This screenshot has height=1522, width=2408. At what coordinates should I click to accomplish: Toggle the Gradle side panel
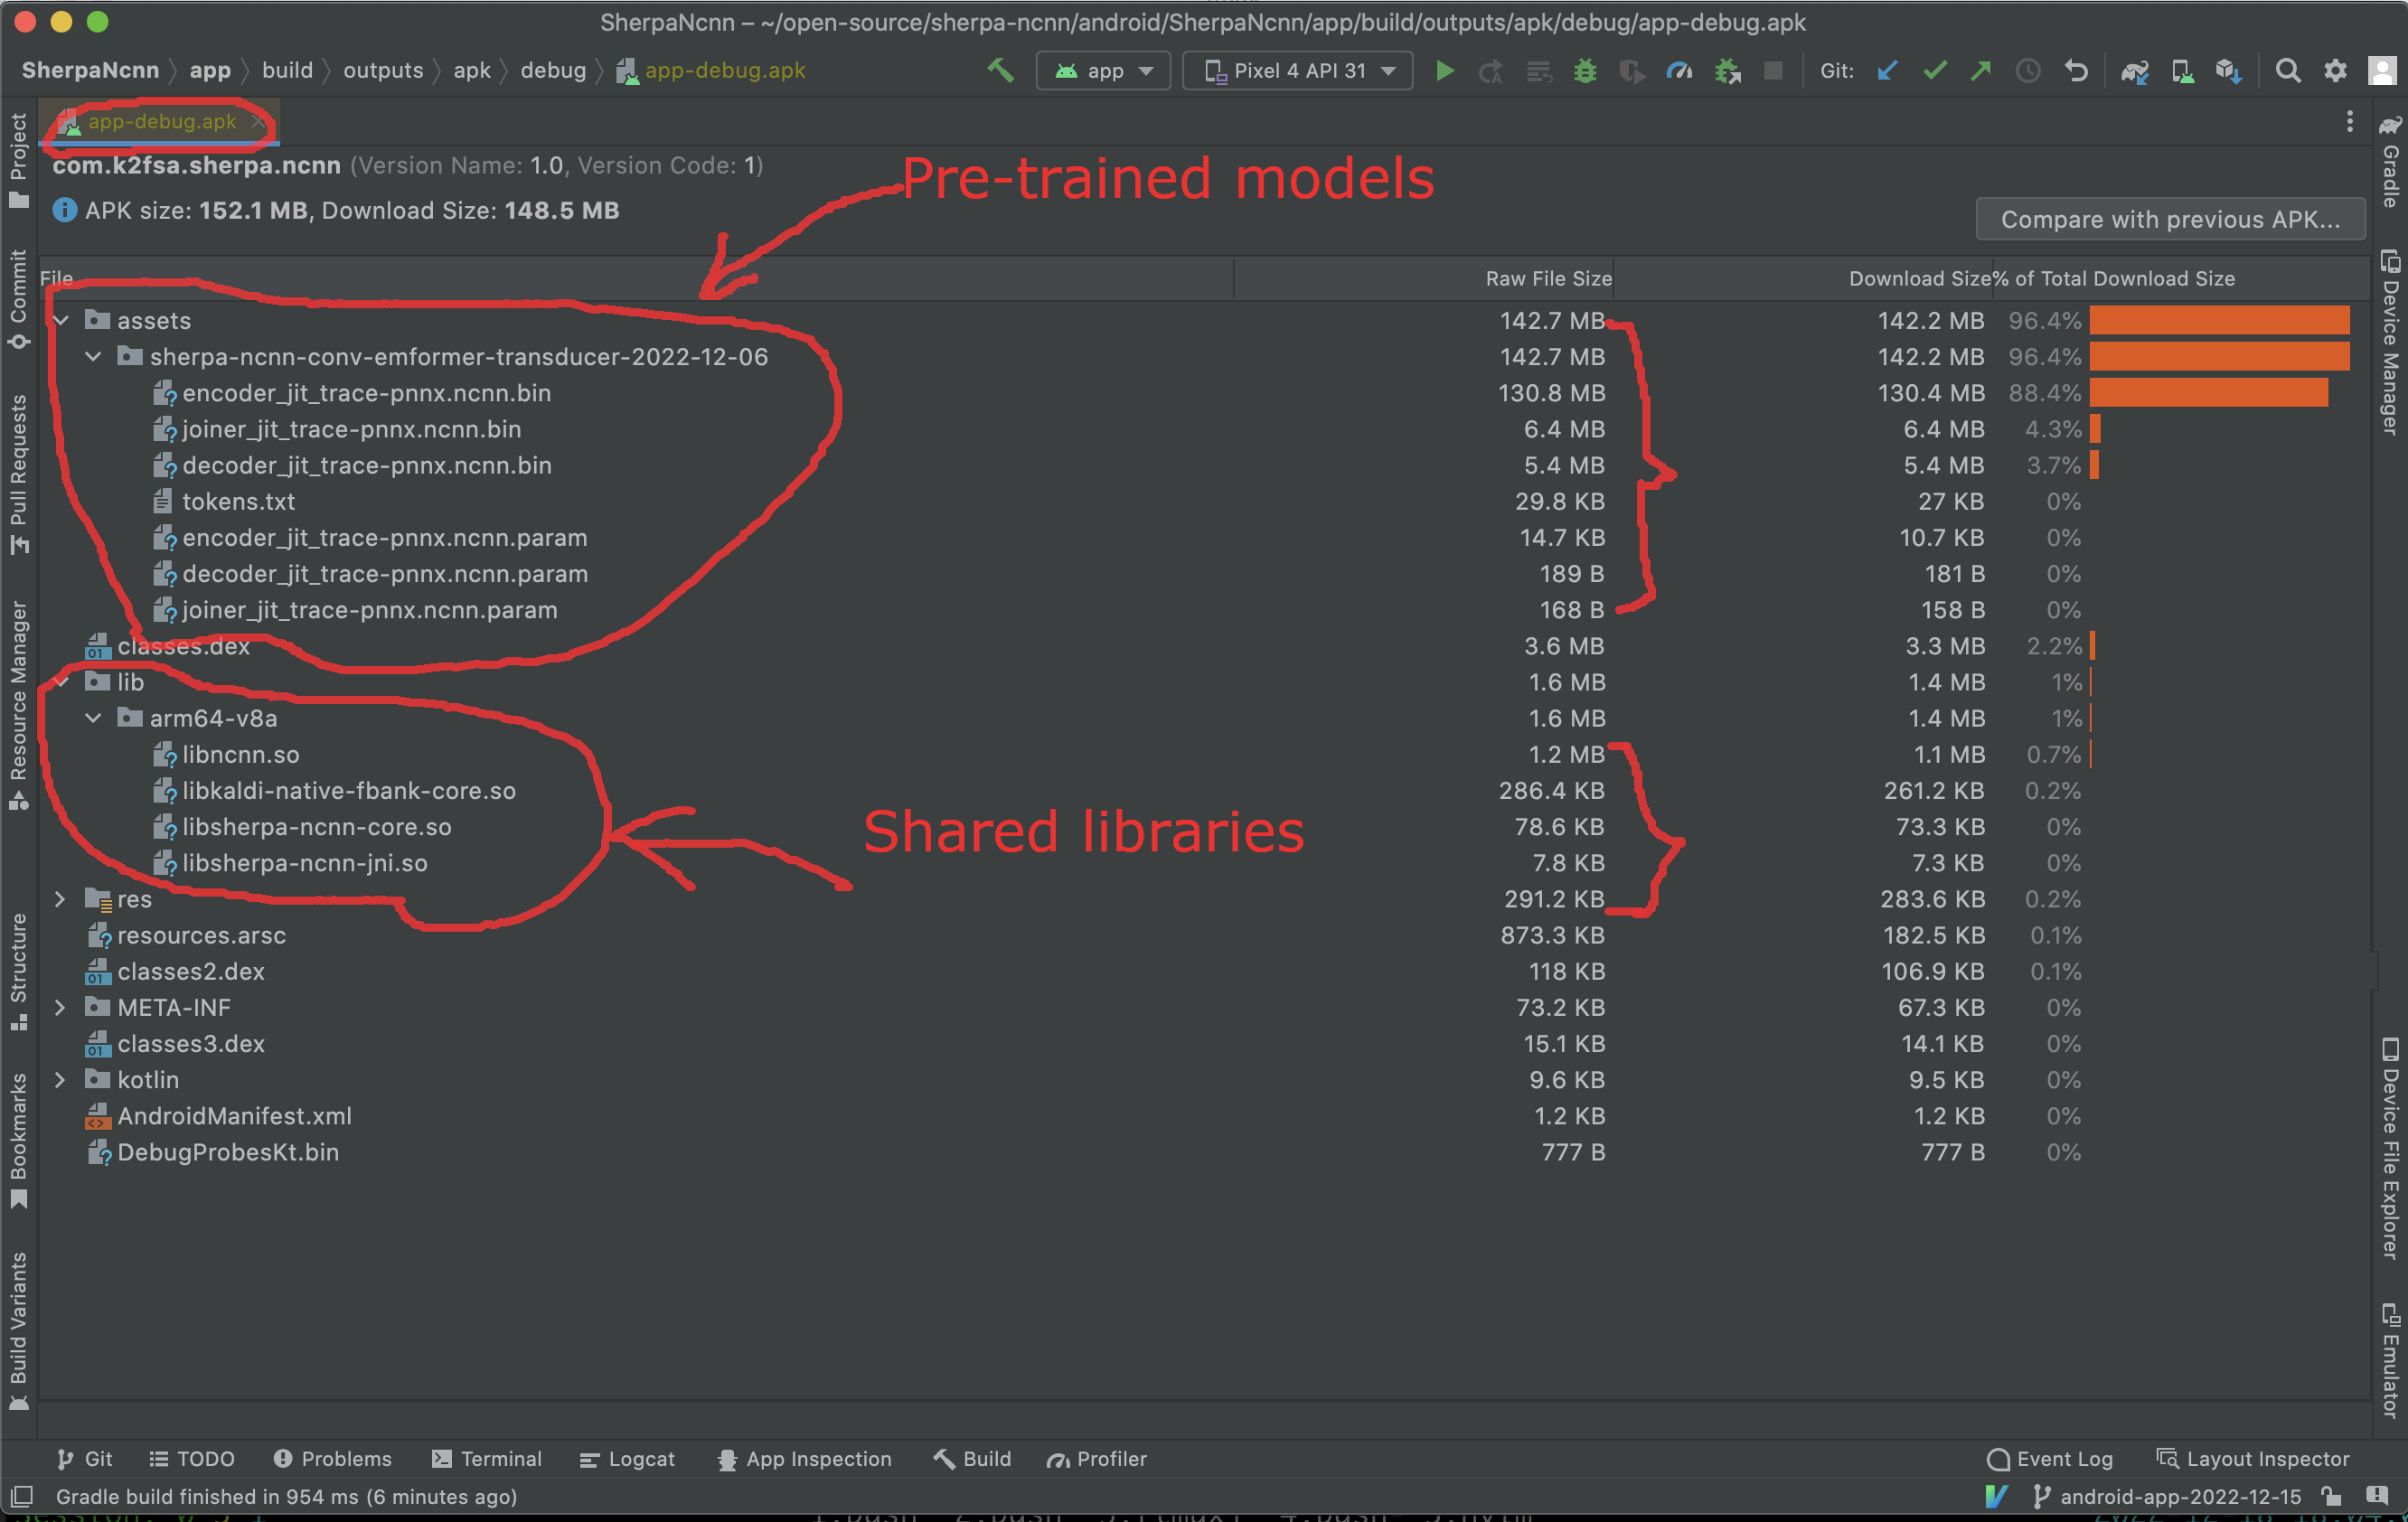(2390, 162)
